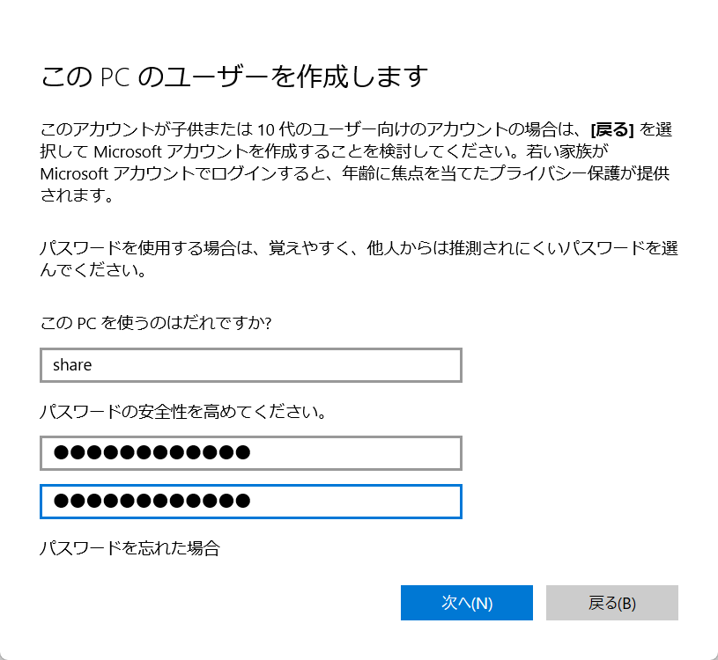The height and width of the screenshot is (660, 718).
Task: Click the パスワードを忘れた場合 label
Action: [130, 547]
